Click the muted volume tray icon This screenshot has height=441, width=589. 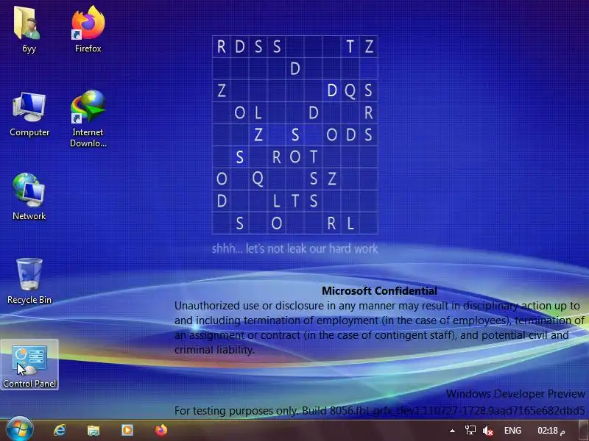487,431
